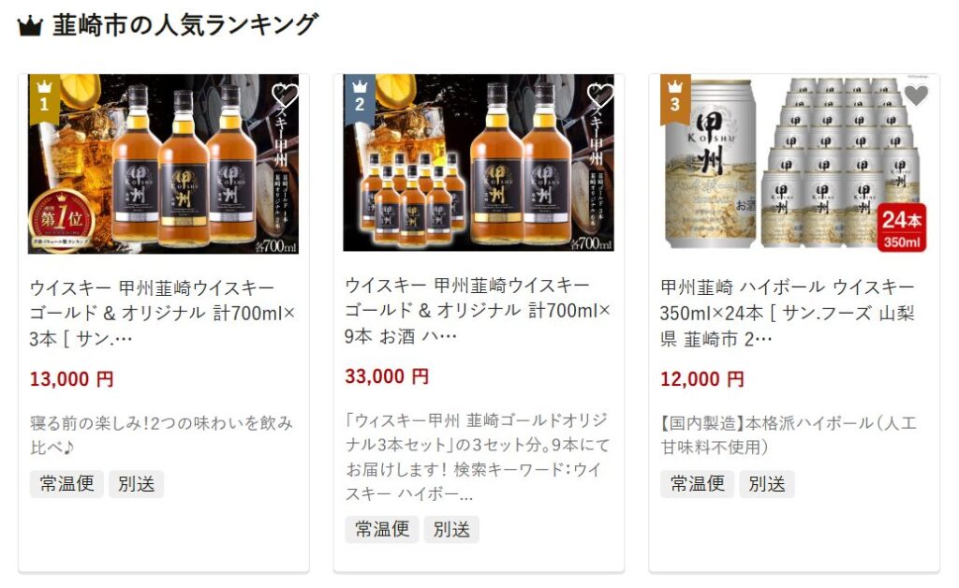Open the three-bottle whisky product image

[163, 164]
